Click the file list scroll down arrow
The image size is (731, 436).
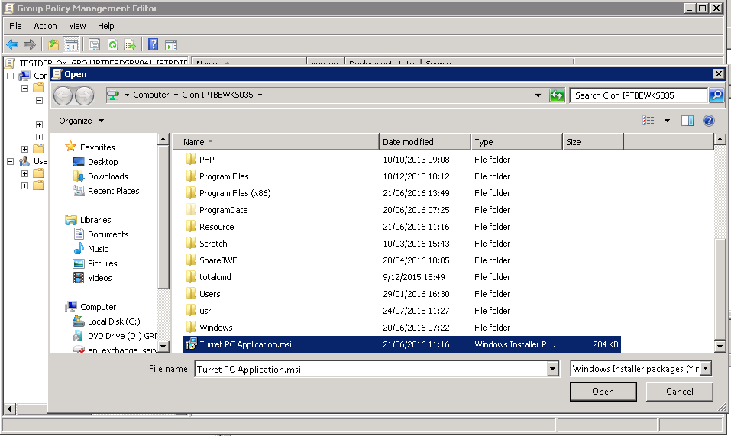click(x=720, y=346)
